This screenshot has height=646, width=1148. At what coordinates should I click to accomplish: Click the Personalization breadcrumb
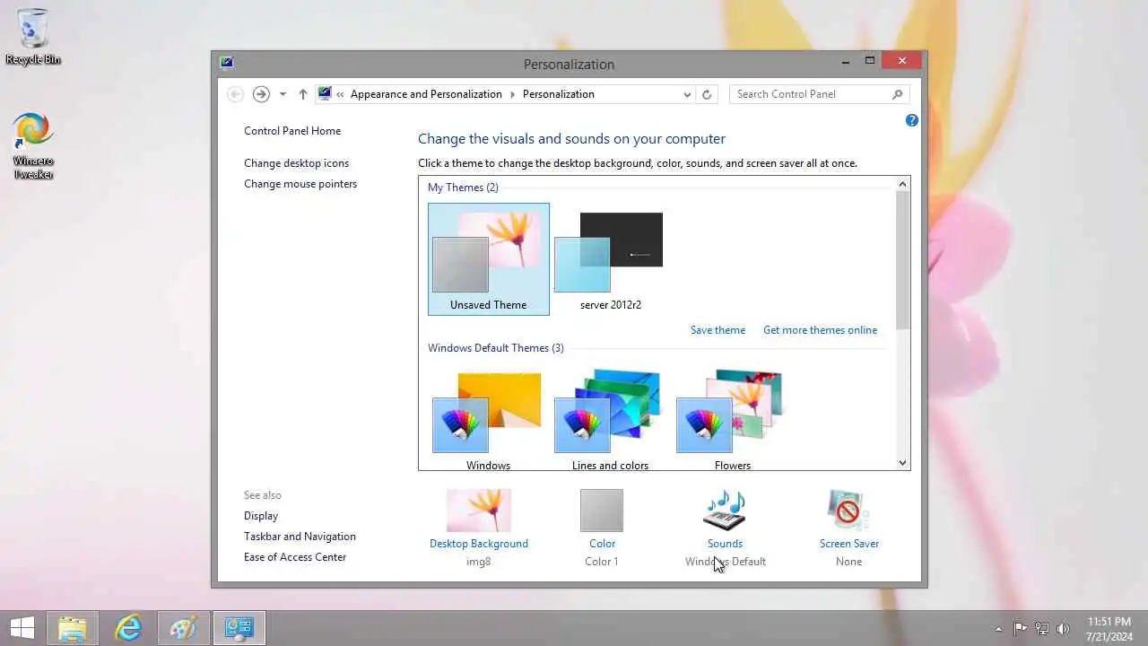(558, 94)
